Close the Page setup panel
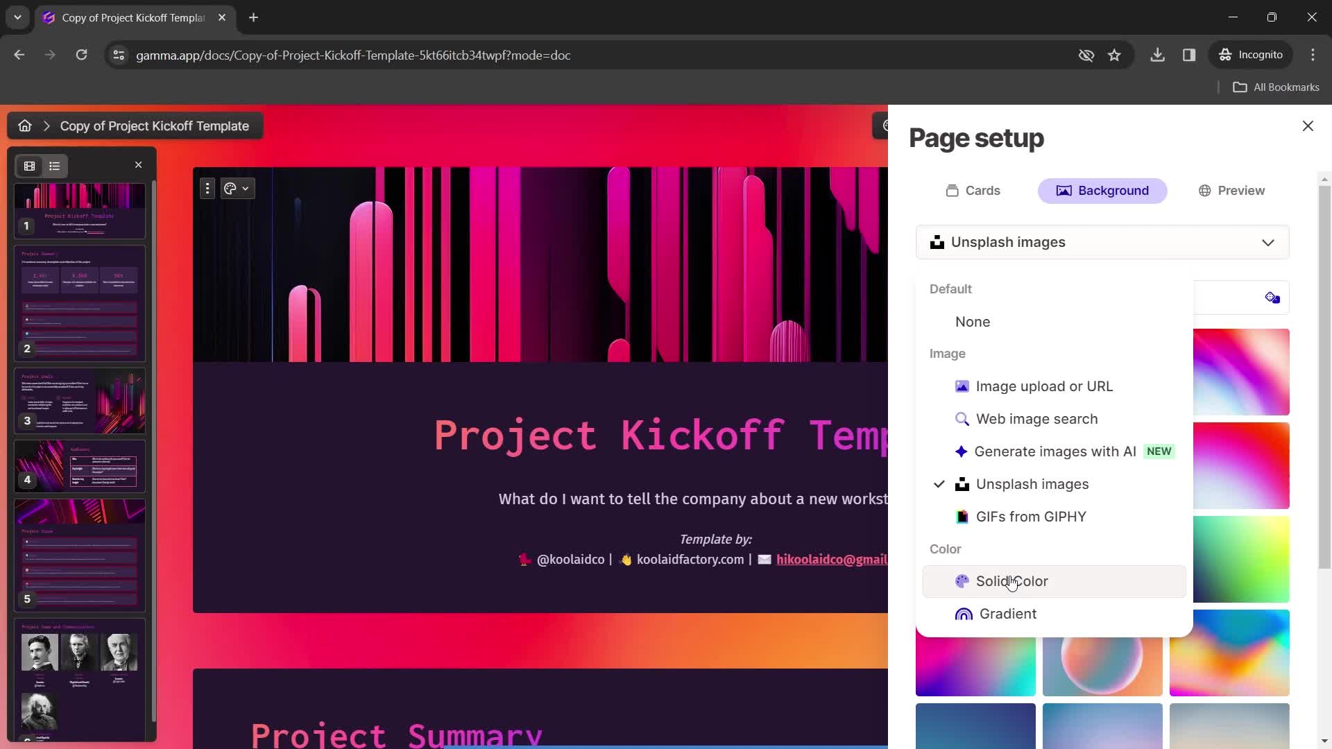Screen dimensions: 1332x749 click(x=1308, y=126)
